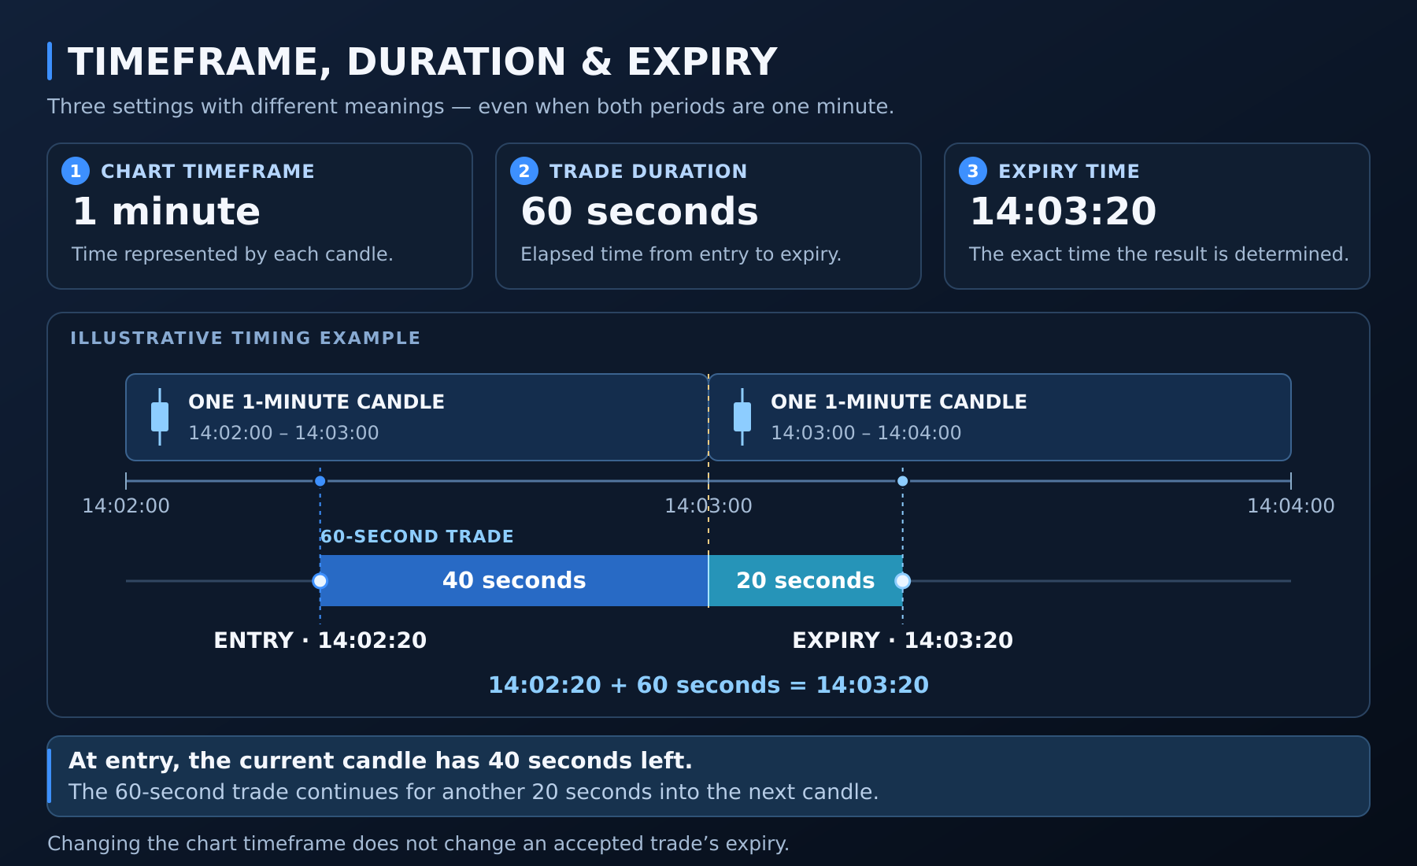This screenshot has height=866, width=1417.
Task: Select the expiry dot on the trade bar
Action: tap(903, 581)
